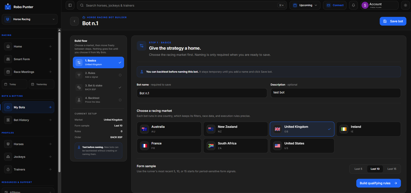Show Today's races in sidebar

15,84
